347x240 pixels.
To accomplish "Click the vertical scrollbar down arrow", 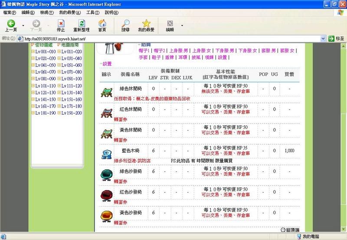I will [343, 229].
